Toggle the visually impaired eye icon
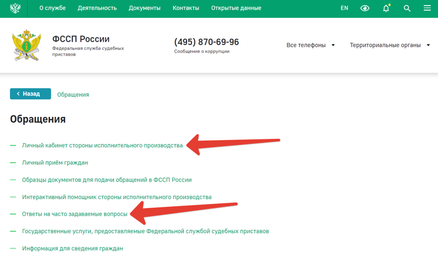438x258 pixels. tap(365, 8)
